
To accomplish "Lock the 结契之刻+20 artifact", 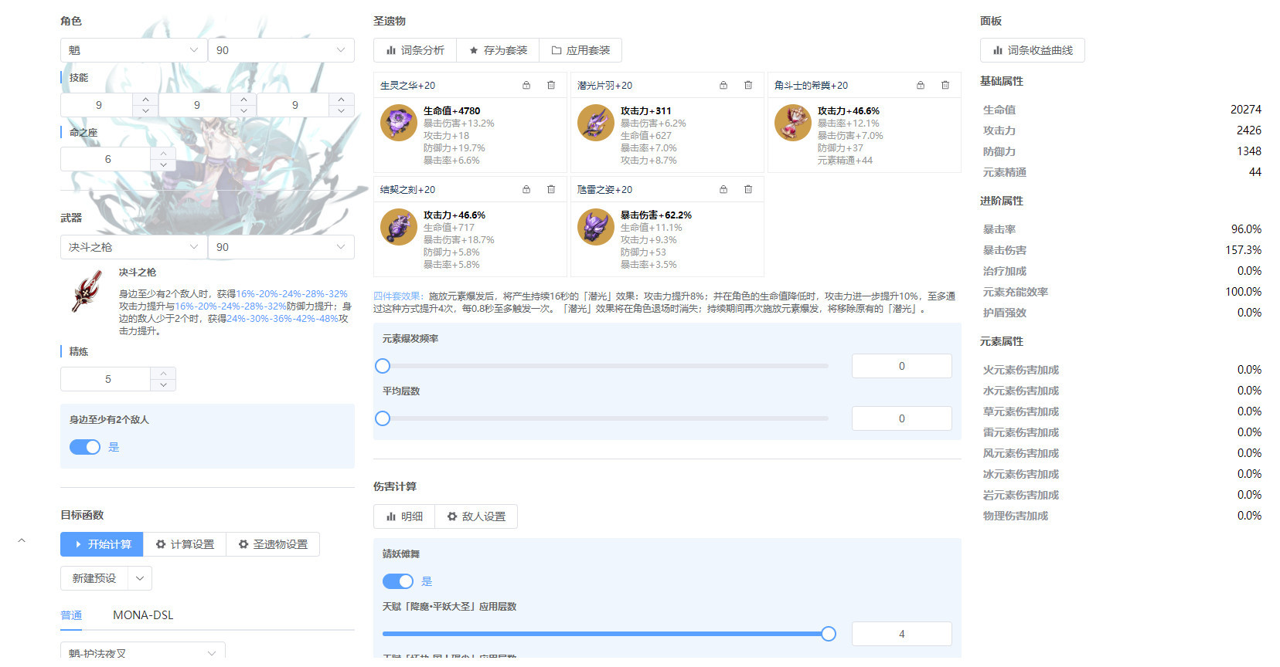I will click(526, 189).
